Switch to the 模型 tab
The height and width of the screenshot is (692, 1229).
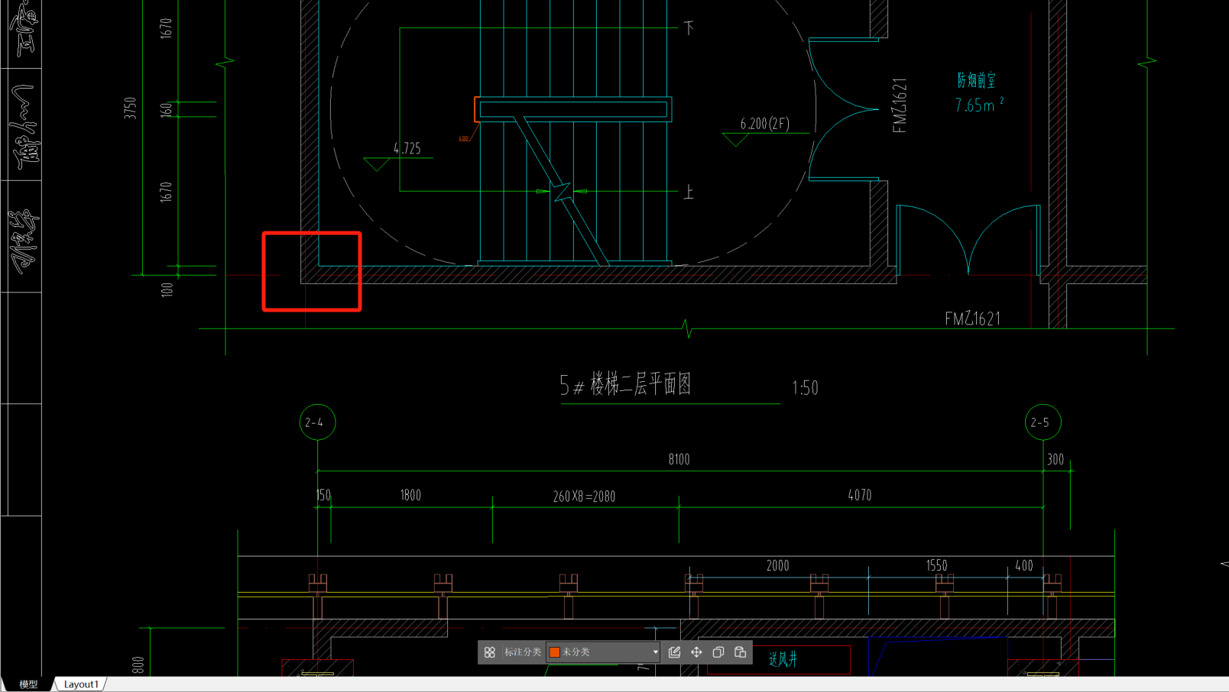click(28, 684)
